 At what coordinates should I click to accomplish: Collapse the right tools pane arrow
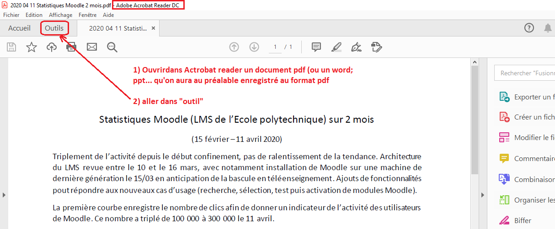click(x=483, y=195)
